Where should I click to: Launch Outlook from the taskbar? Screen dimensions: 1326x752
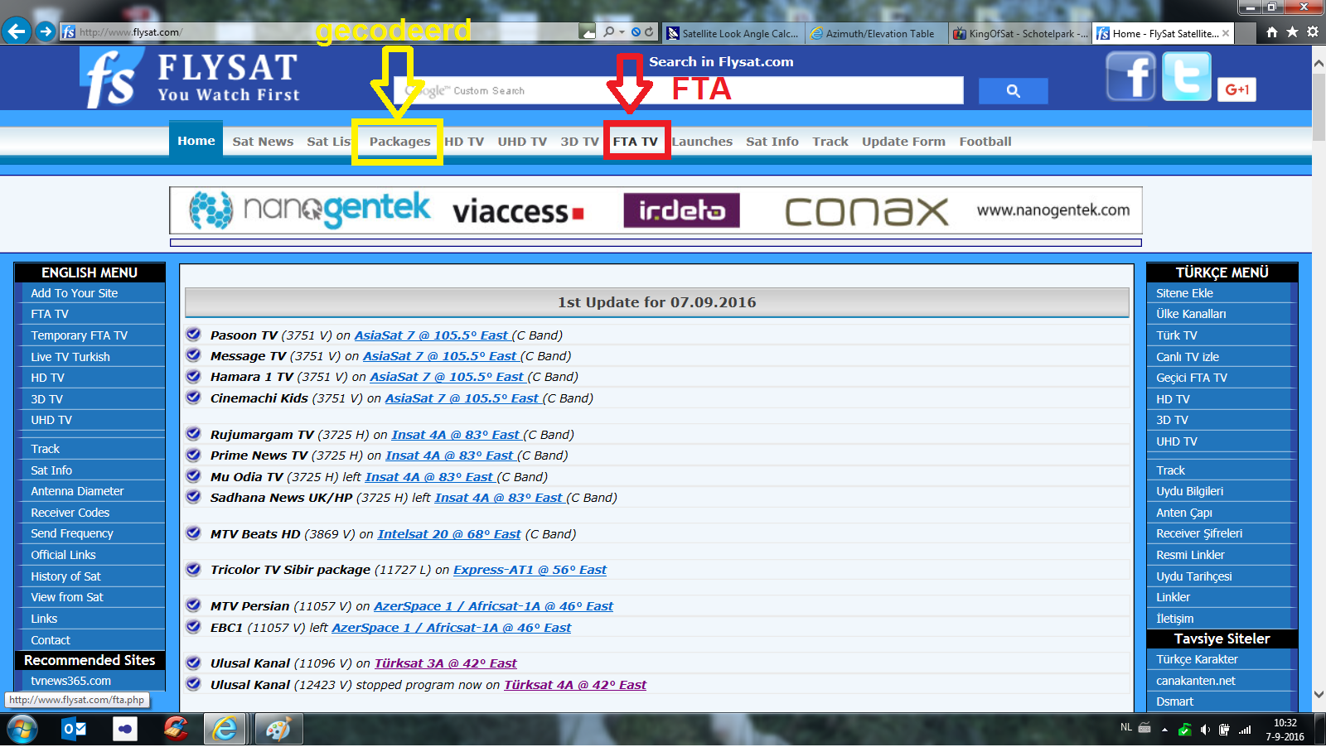(74, 730)
